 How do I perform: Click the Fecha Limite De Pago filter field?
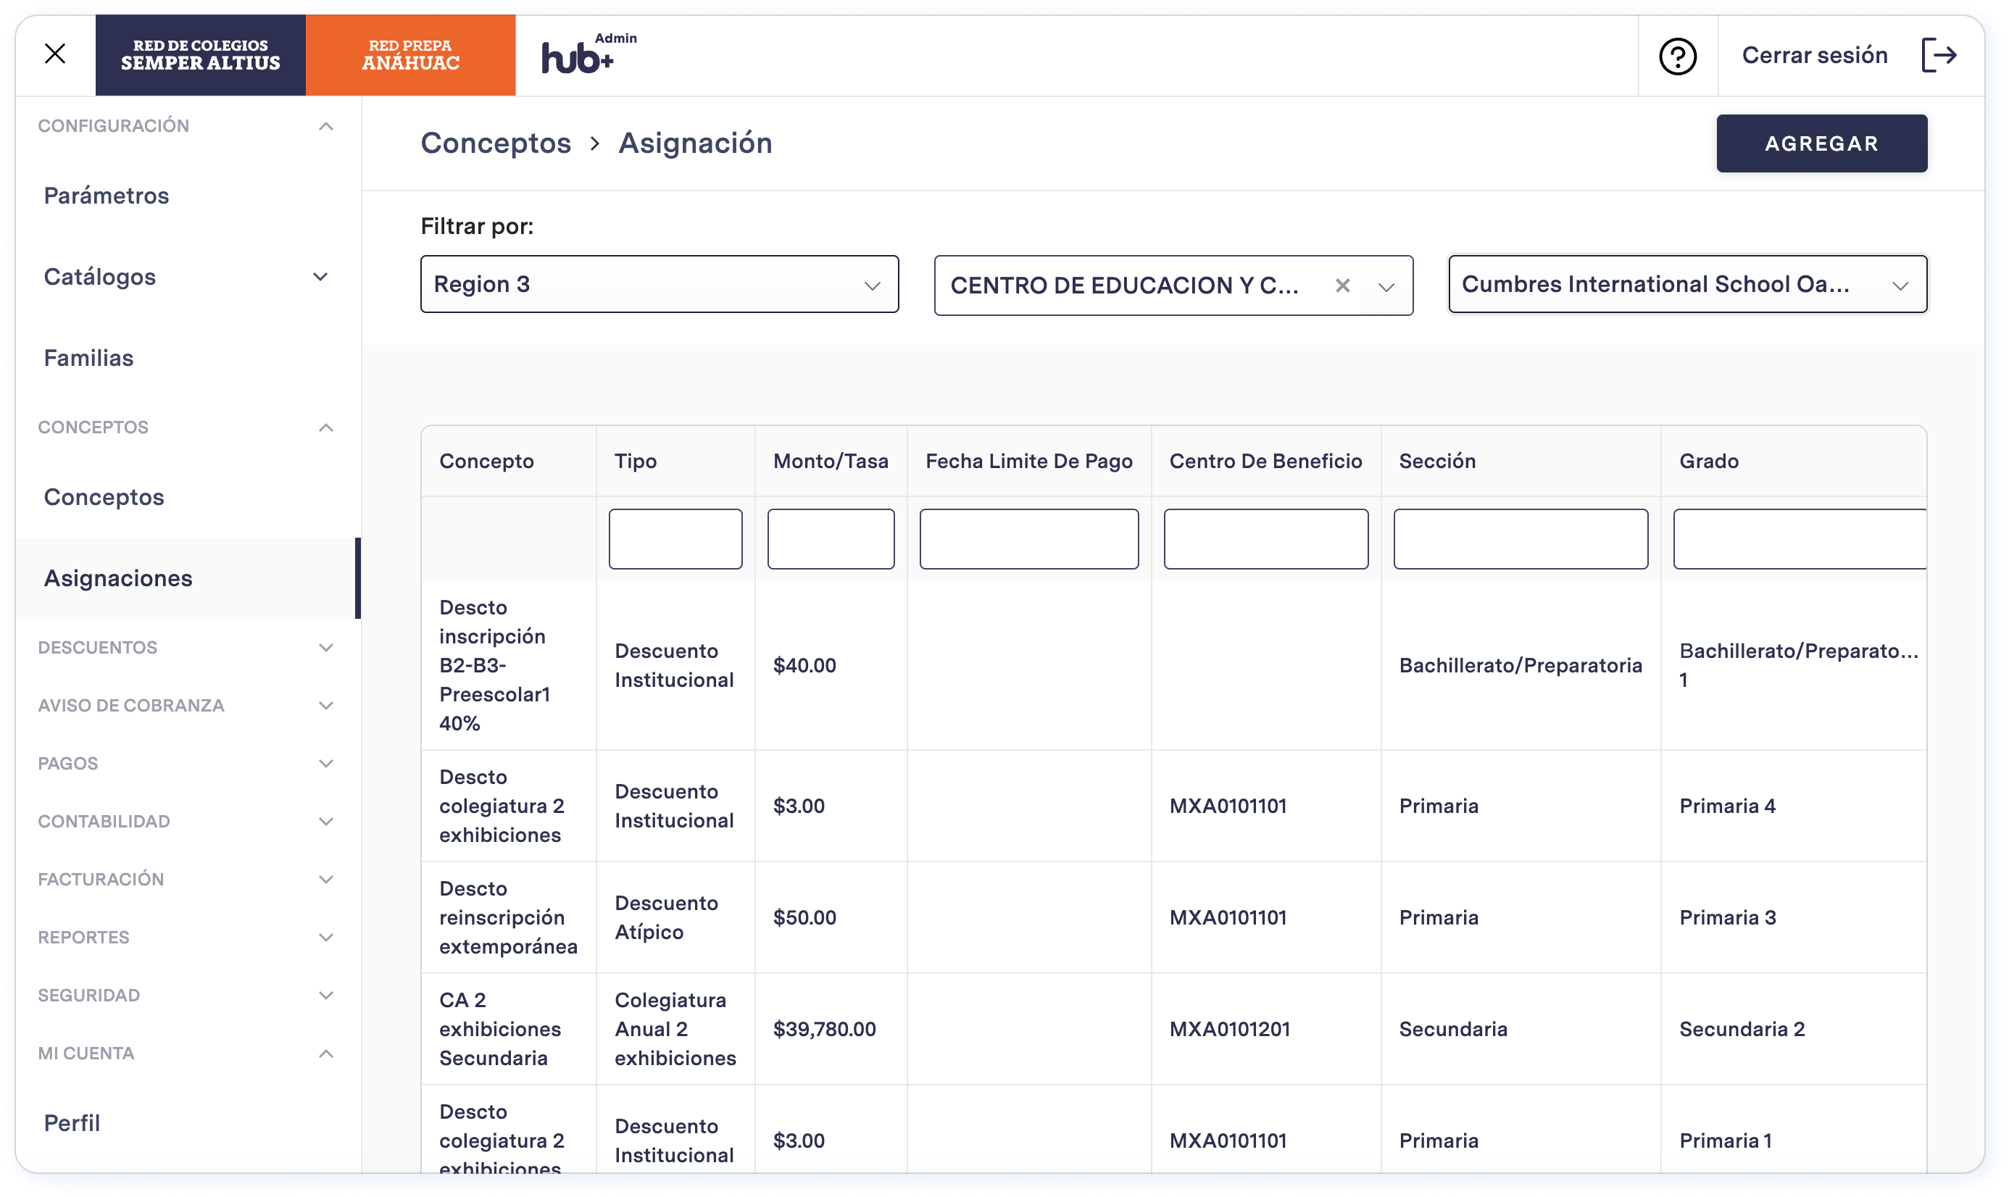(x=1028, y=539)
